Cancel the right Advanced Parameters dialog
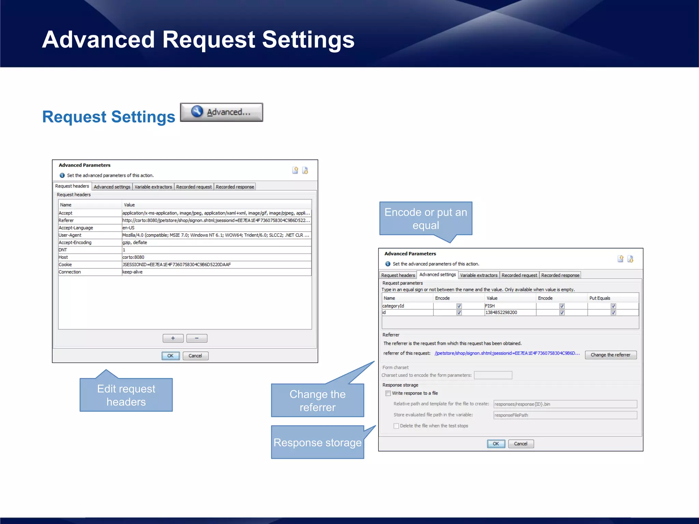The image size is (699, 524). 521,443
